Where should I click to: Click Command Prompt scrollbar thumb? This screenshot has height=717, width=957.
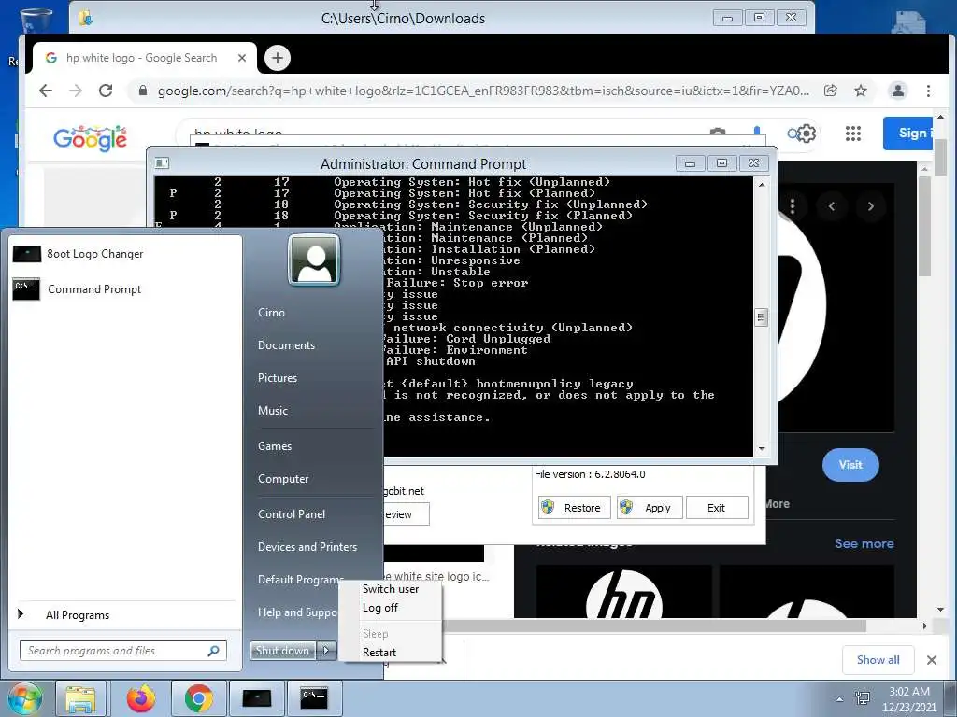click(x=761, y=317)
